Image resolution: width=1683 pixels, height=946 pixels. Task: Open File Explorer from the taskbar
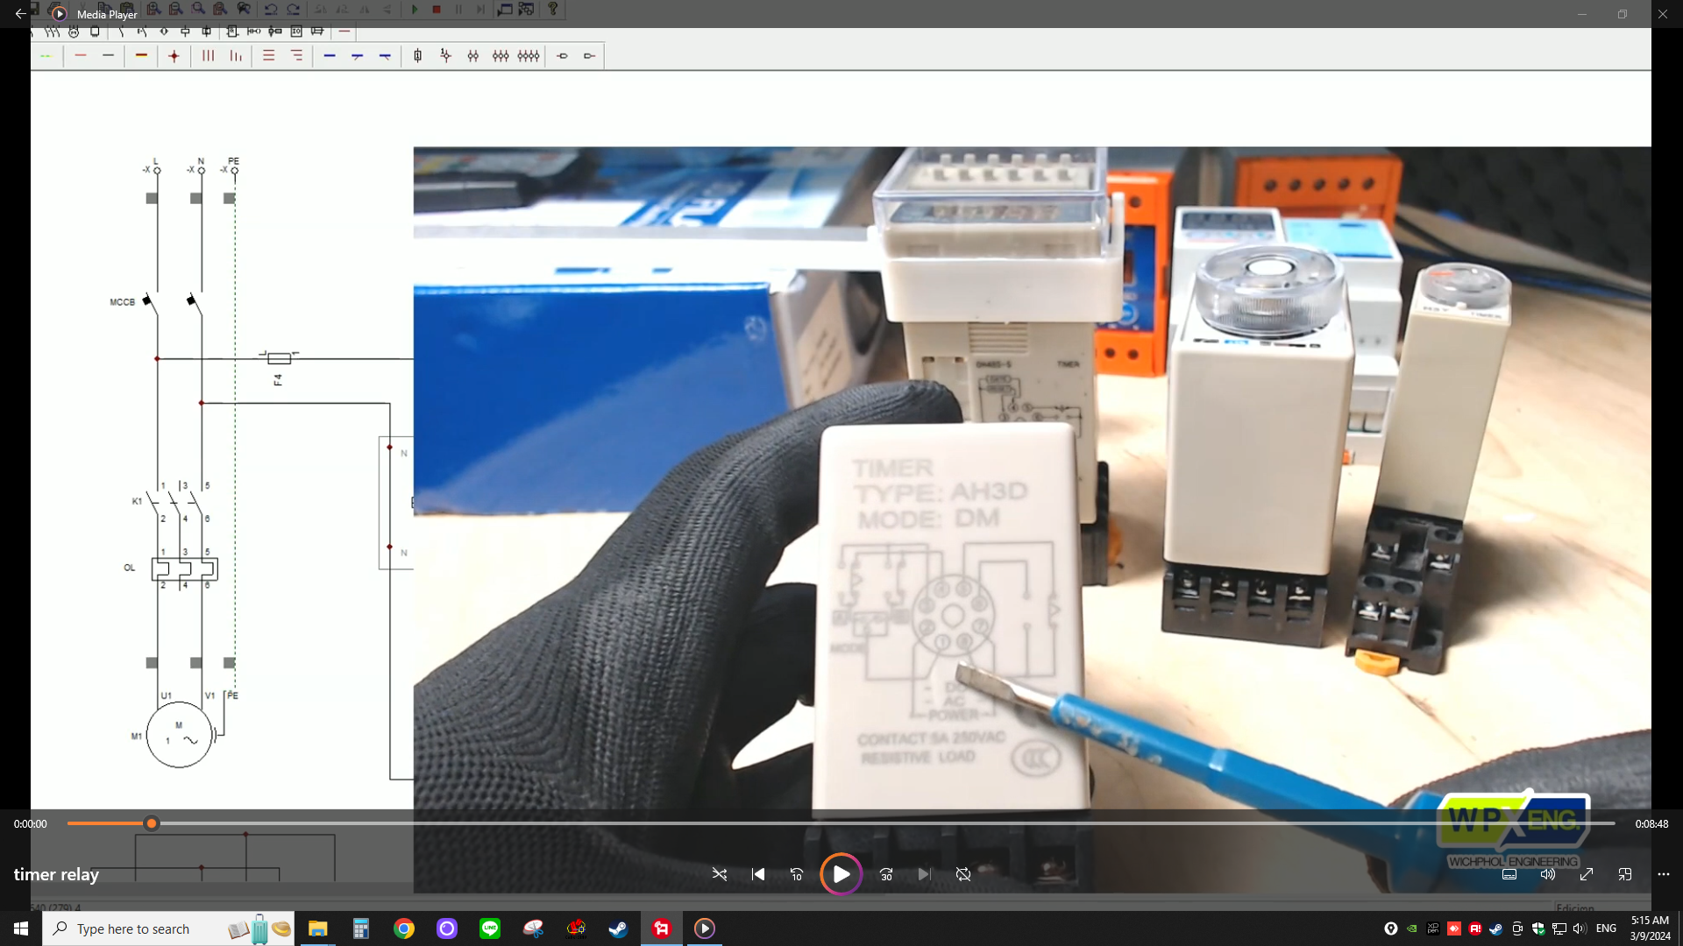(x=317, y=928)
